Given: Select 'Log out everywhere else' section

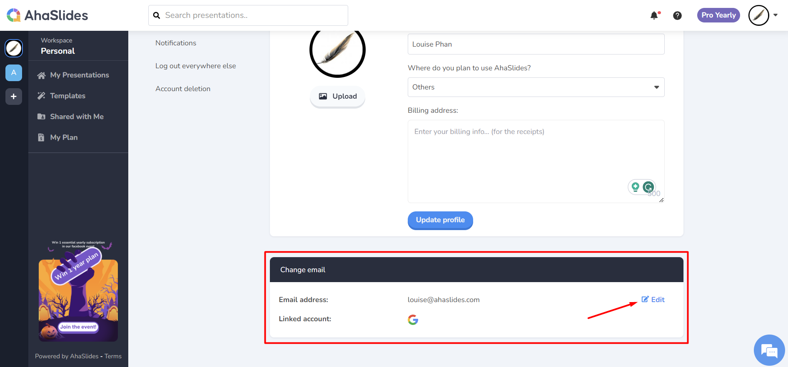Looking at the screenshot, I should click(x=196, y=66).
